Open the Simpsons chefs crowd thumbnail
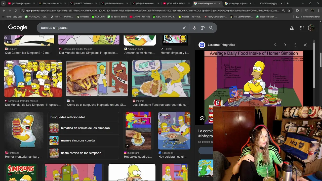Image resolution: width=322 pixels, height=181 pixels. [33, 79]
